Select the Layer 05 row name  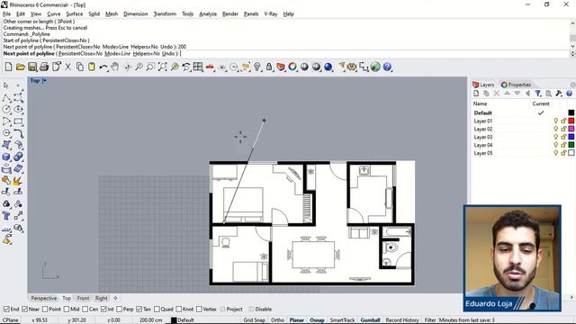click(483, 153)
